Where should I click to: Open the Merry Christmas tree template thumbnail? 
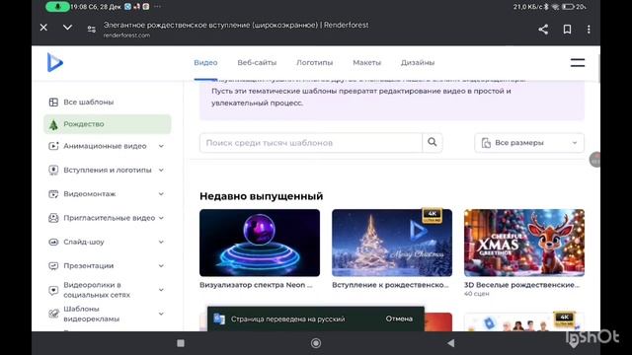(392, 243)
